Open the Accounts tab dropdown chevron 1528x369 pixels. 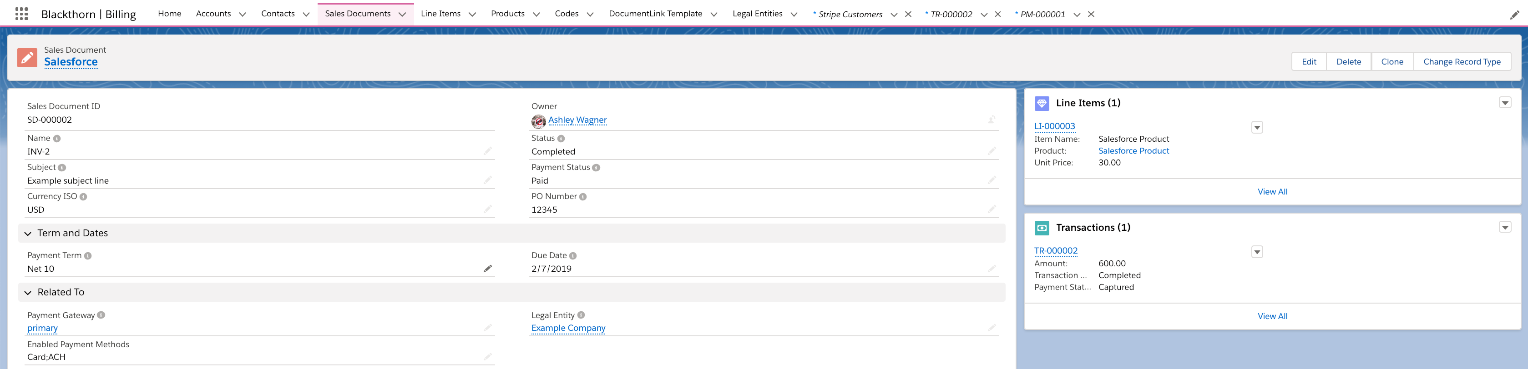[x=243, y=15]
